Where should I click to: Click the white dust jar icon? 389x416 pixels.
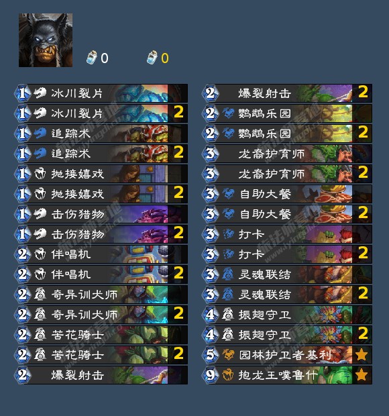click(x=92, y=57)
